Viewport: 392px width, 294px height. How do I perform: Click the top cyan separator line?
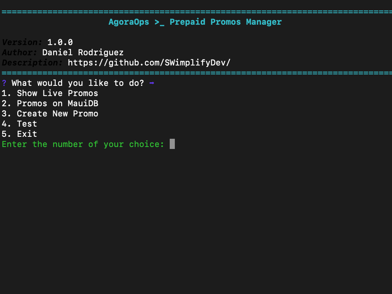click(x=197, y=12)
